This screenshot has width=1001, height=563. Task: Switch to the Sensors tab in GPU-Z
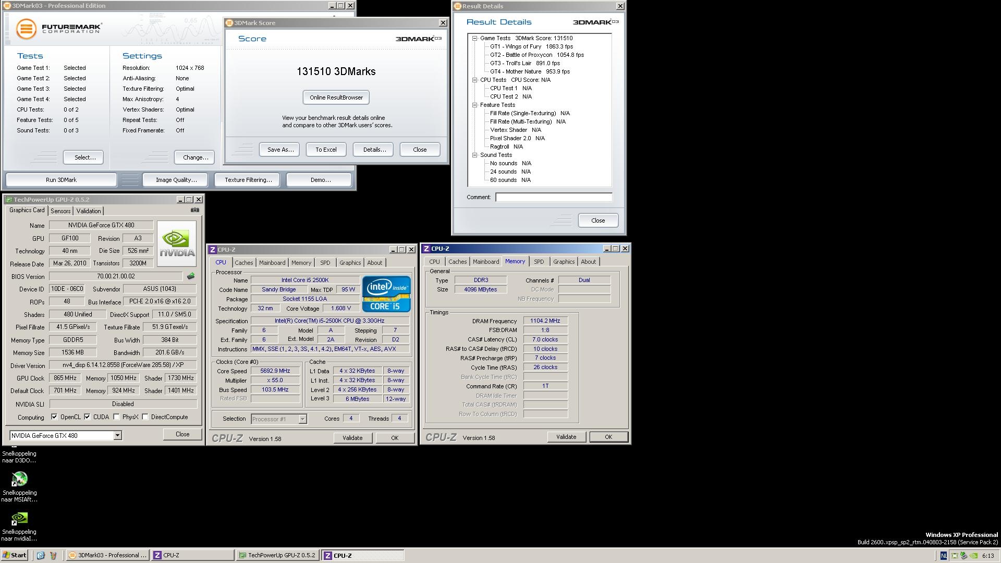click(60, 211)
